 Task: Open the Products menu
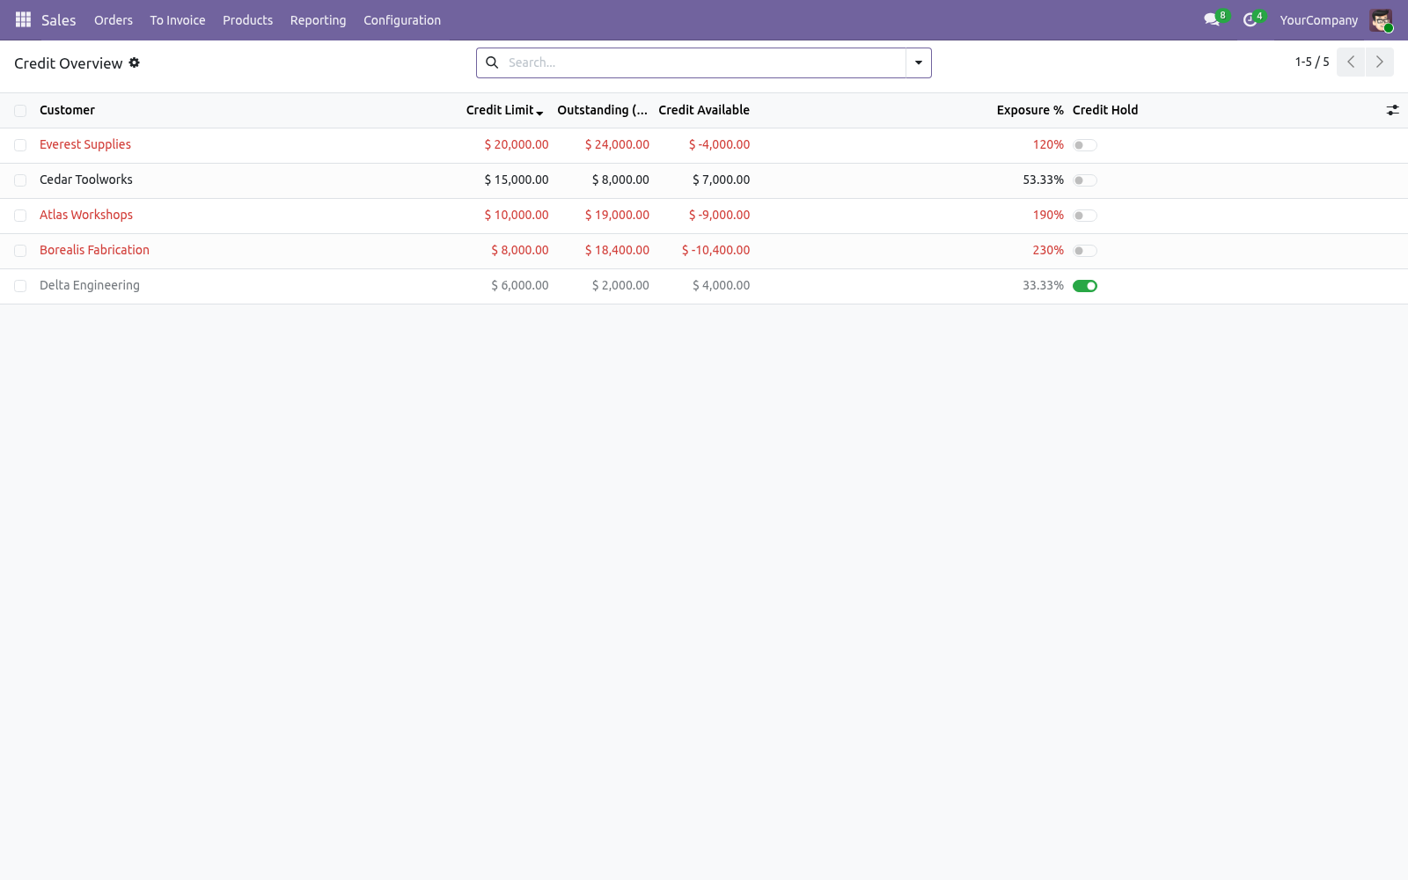point(247,20)
